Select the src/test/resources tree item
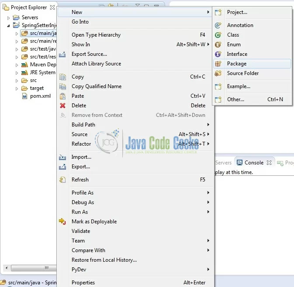294x287 pixels. 43,57
